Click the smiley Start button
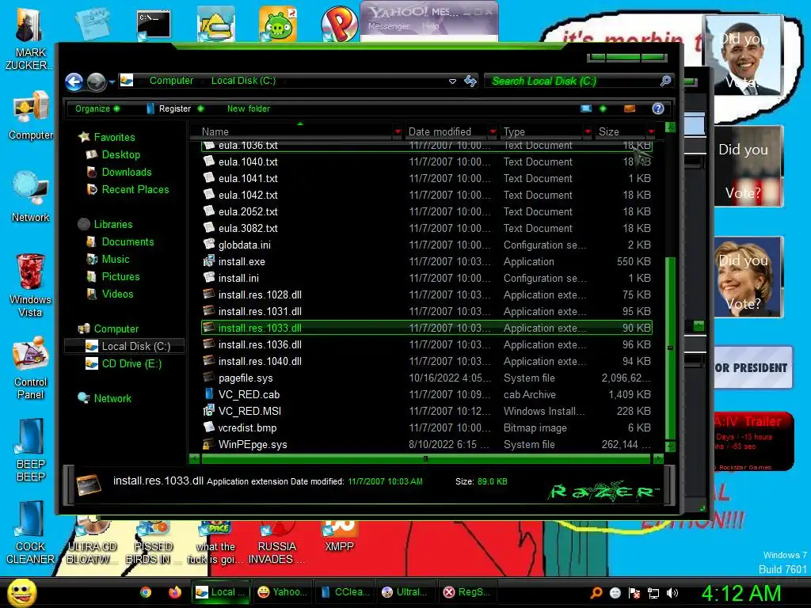Screen dimensions: 811x608 tap(21, 592)
